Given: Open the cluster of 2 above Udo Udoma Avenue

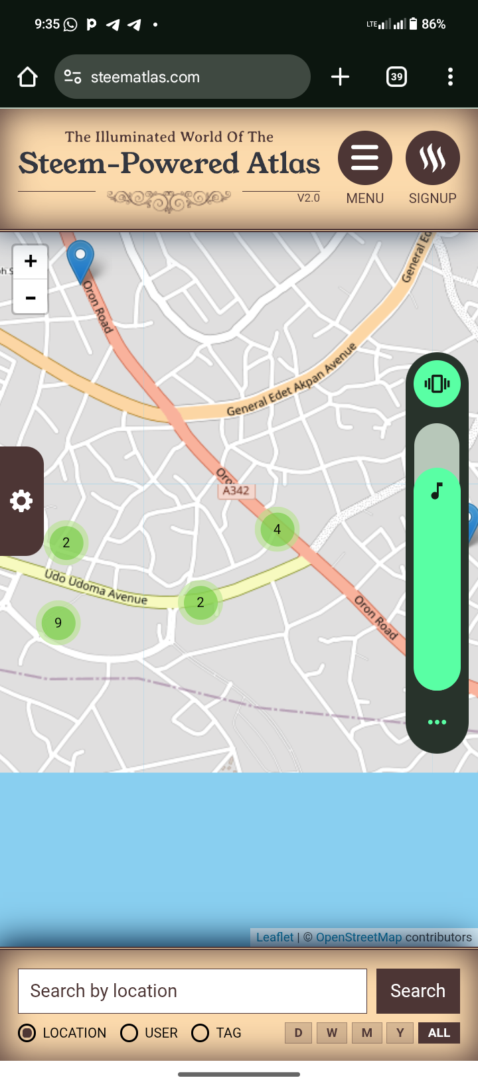Looking at the screenshot, I should [x=66, y=543].
